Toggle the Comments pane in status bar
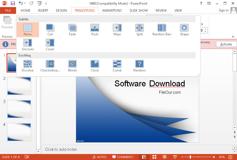 point(123,157)
